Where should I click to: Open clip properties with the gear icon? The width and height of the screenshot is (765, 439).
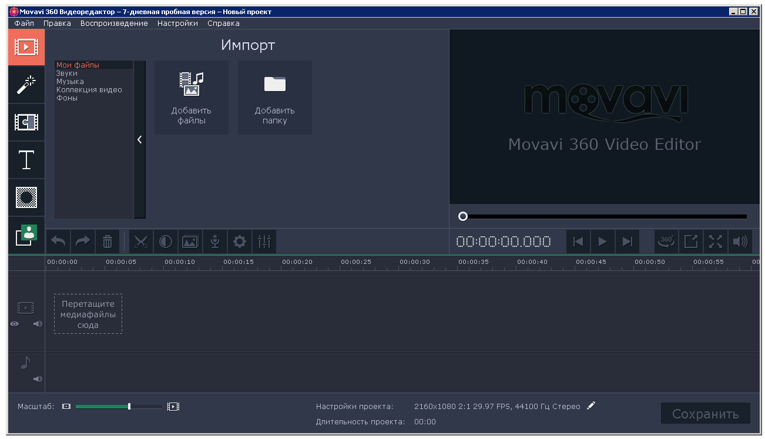coord(239,241)
